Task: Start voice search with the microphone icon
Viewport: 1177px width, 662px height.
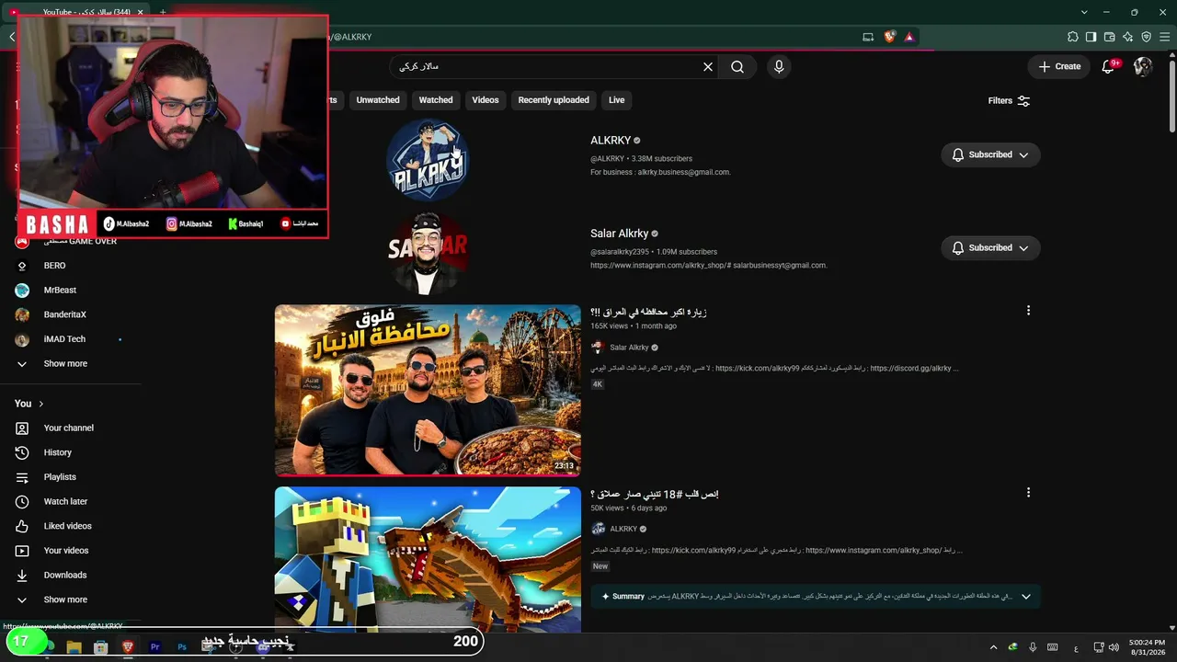Action: point(779,66)
